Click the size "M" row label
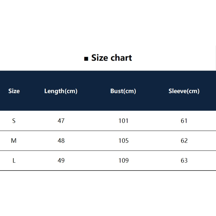 tap(14, 141)
